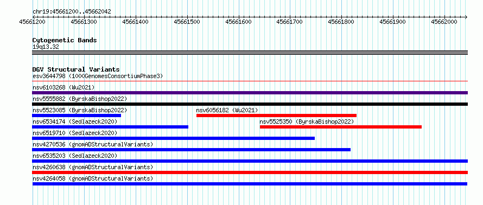Screen dimensions: 483x205
Task: Select the purple nsv6103268 variant bar
Action: pyautogui.click(x=250, y=93)
